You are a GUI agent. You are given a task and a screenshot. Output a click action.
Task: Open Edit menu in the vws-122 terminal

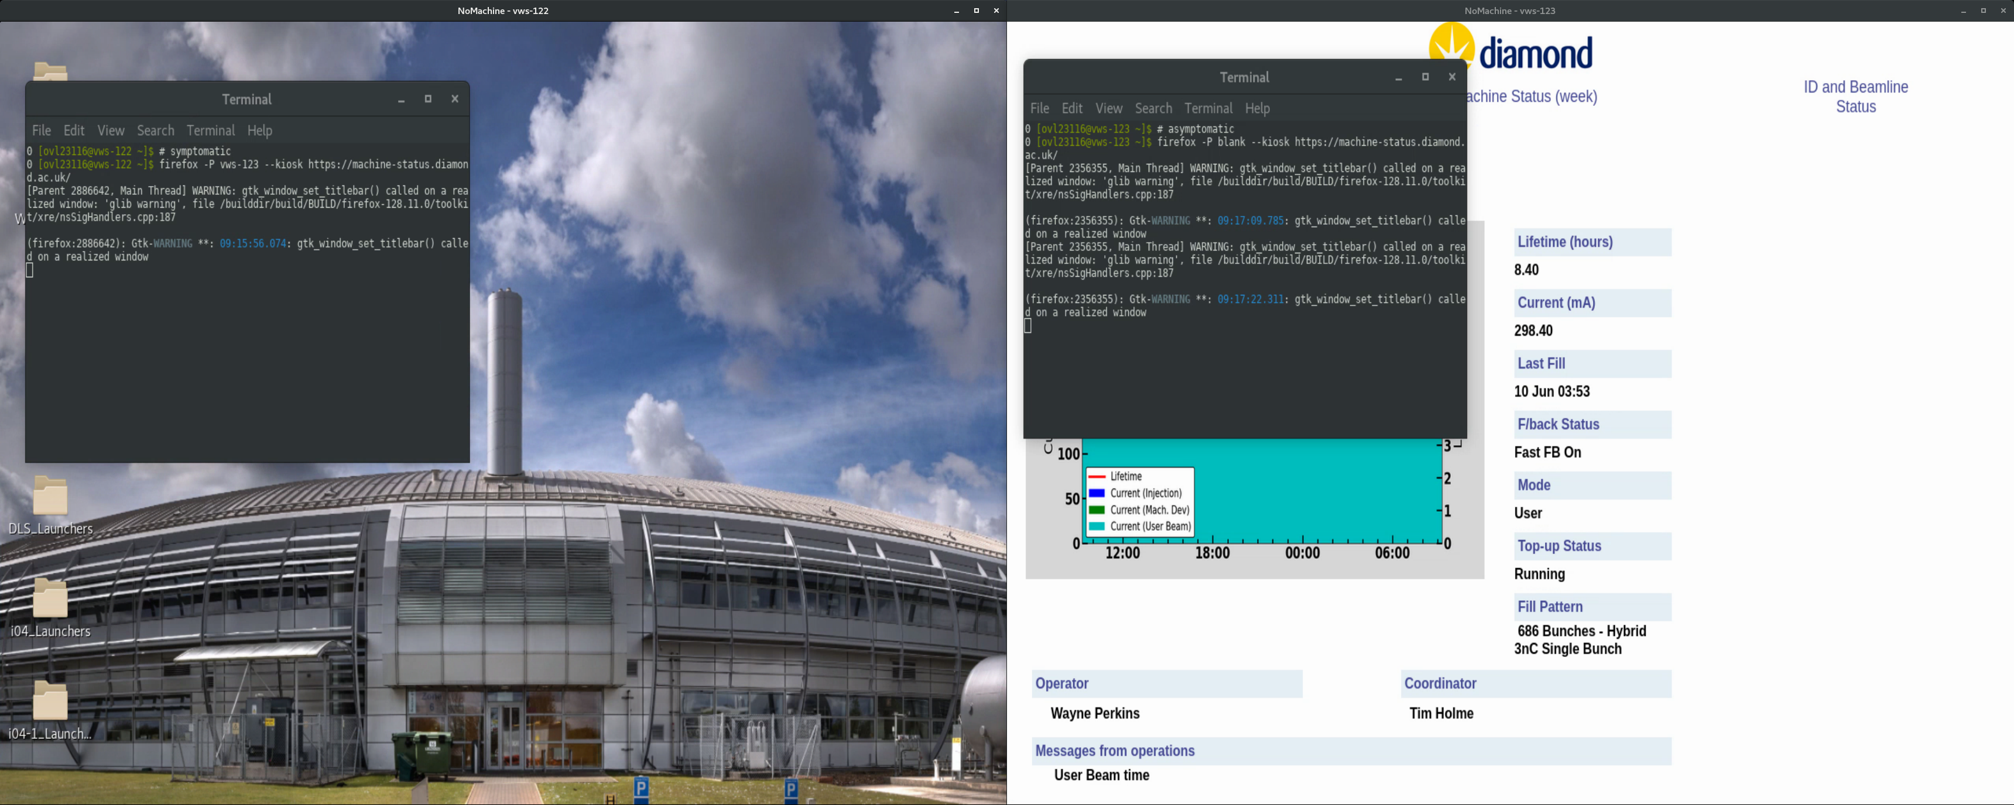[74, 130]
